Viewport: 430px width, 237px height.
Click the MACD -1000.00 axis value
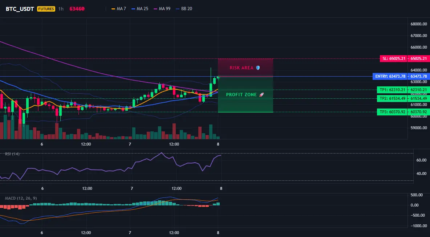[418, 226]
